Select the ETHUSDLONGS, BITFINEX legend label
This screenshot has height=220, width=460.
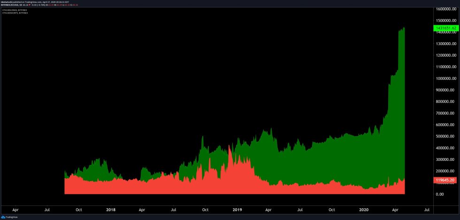pos(15,10)
